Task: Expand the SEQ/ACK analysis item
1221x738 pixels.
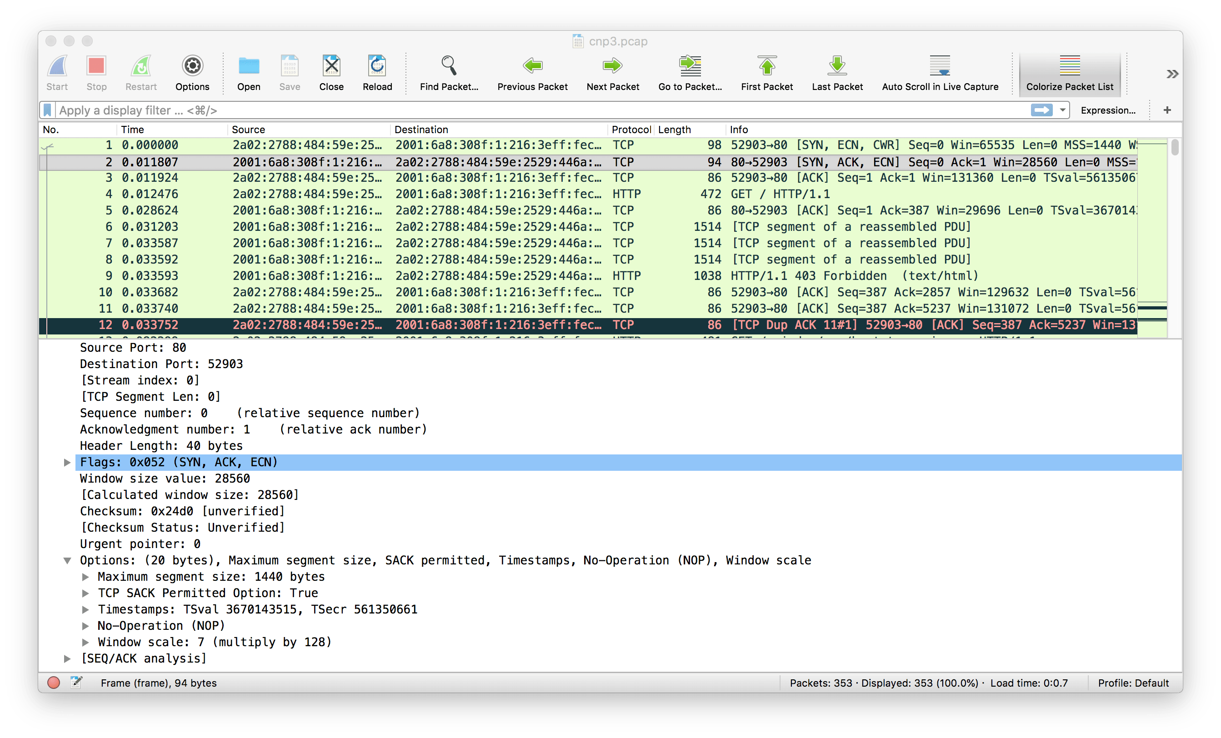Action: (67, 658)
